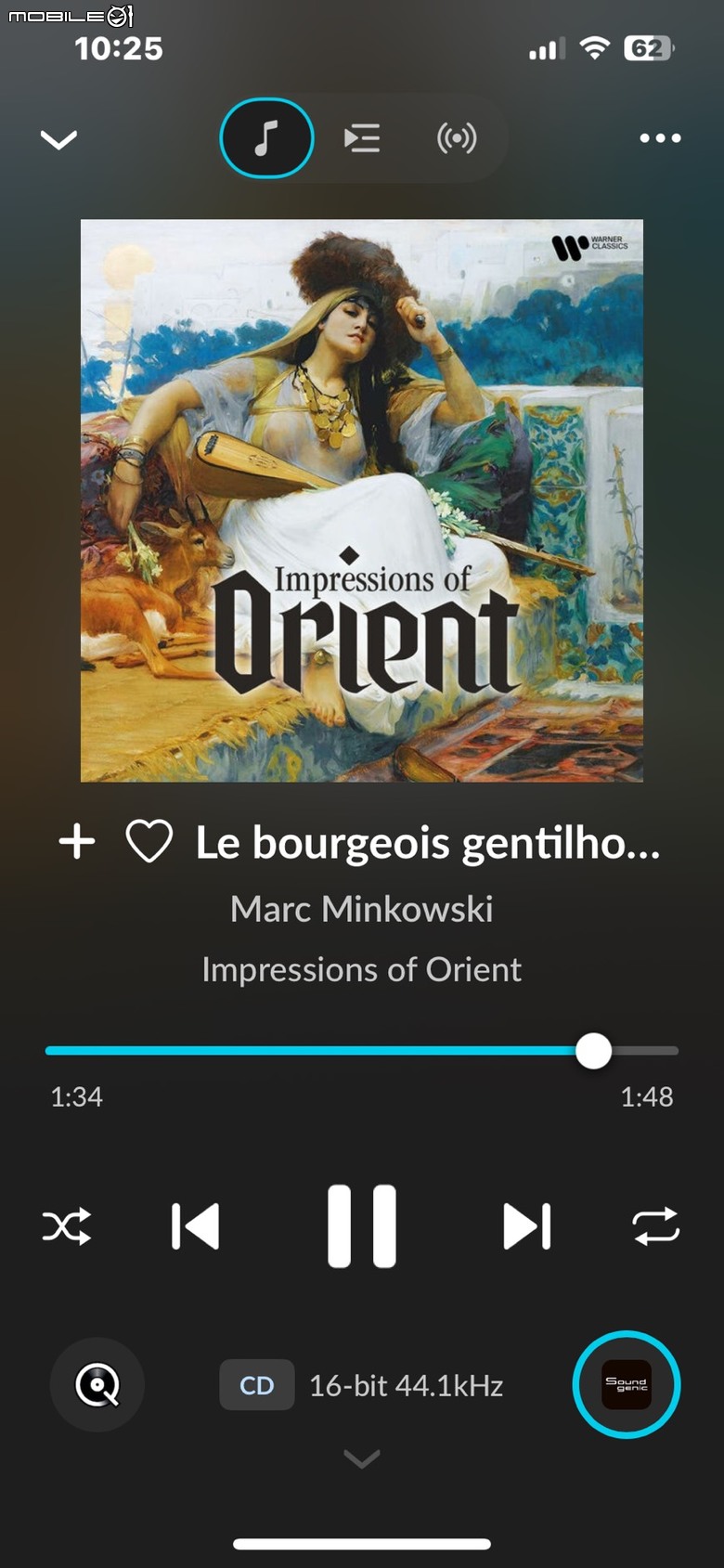724x1568 pixels.
Task: Open artist Marc Minkowski
Action: tap(362, 909)
